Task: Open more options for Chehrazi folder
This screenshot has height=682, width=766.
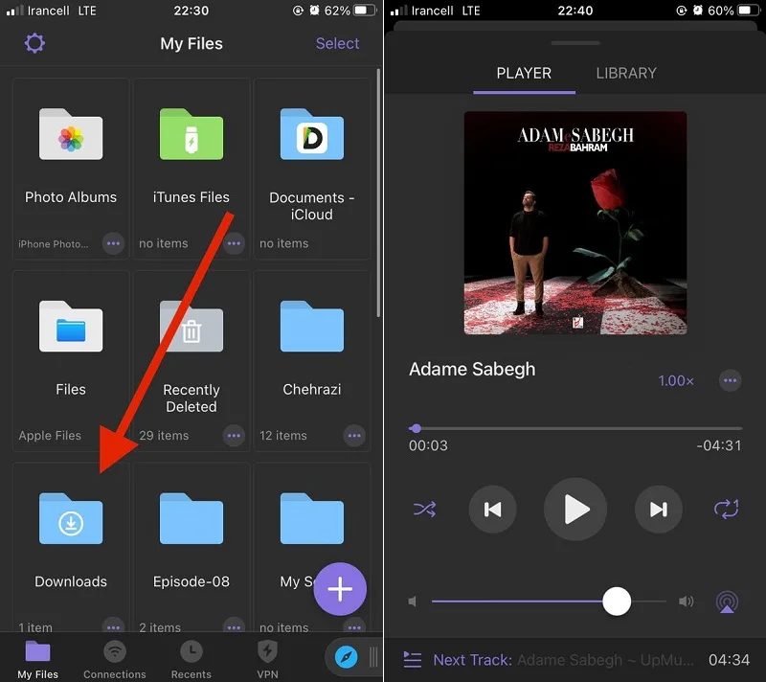Action: (354, 435)
